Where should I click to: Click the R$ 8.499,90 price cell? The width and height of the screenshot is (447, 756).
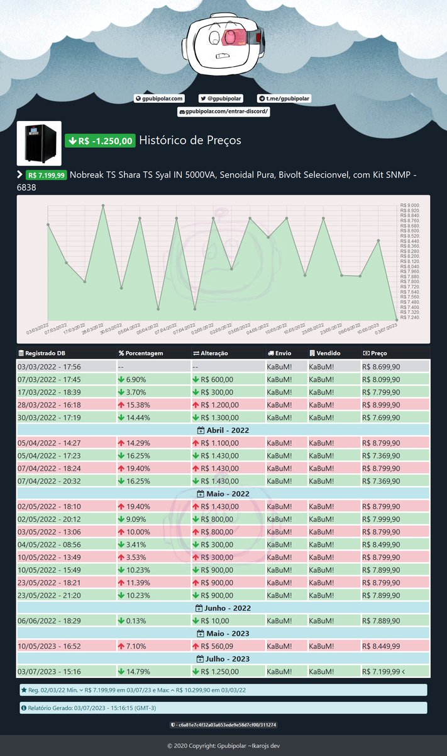click(x=395, y=544)
